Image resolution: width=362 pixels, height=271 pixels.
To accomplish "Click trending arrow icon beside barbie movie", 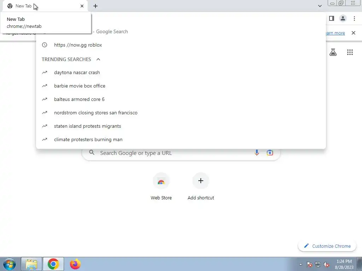I will pyautogui.click(x=45, y=86).
